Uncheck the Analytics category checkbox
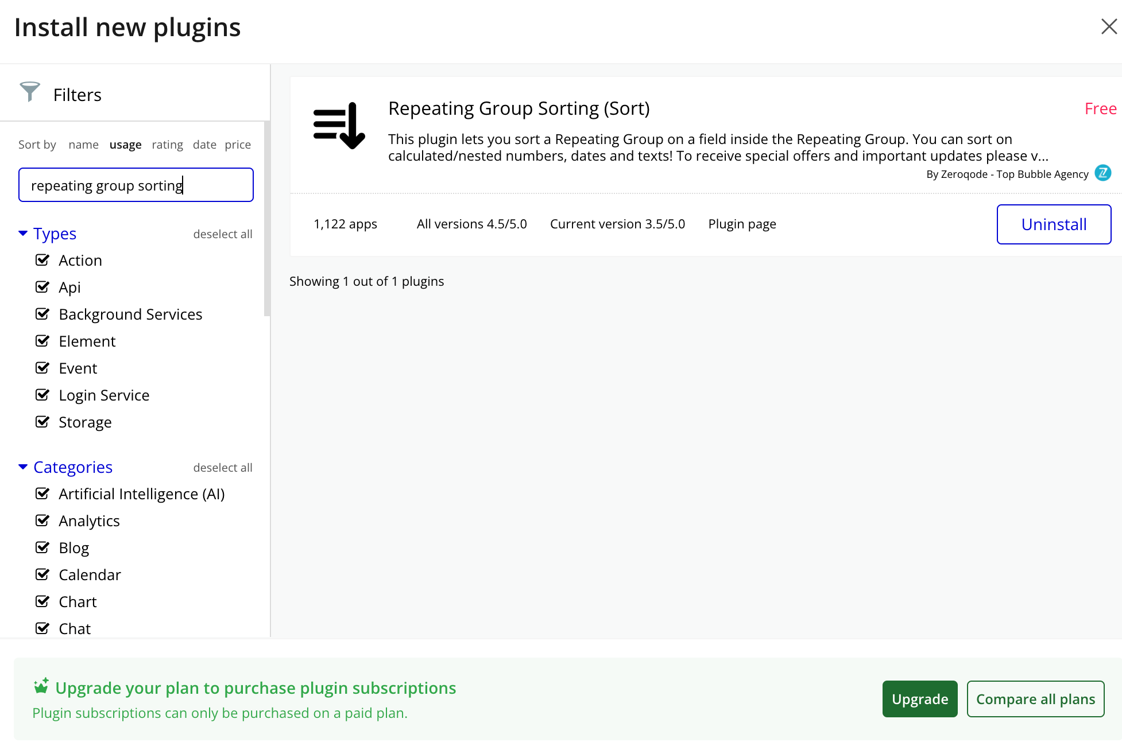This screenshot has height=746, width=1122. coord(42,520)
